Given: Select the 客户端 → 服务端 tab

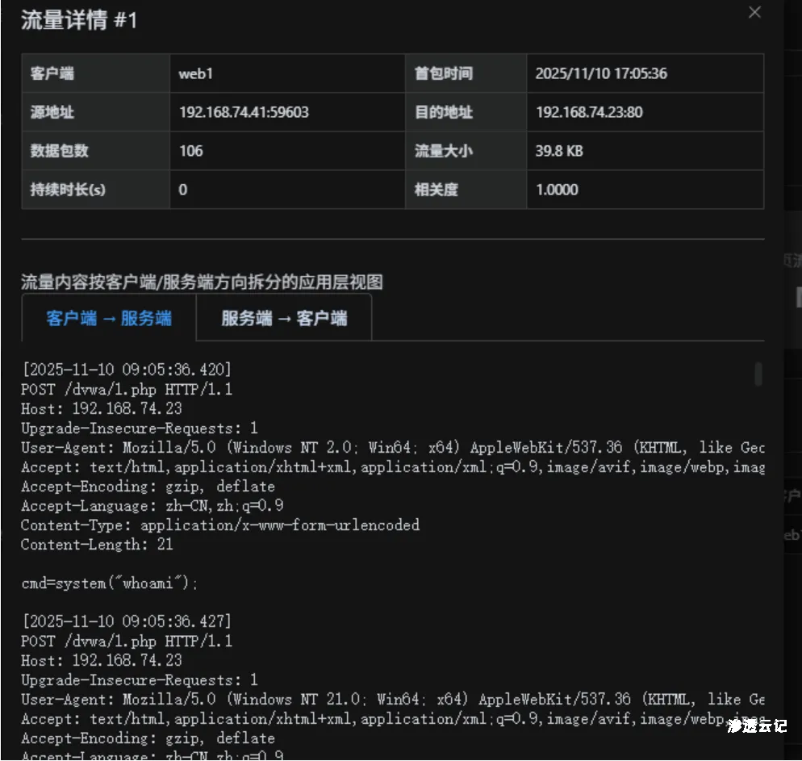Looking at the screenshot, I should (x=107, y=318).
